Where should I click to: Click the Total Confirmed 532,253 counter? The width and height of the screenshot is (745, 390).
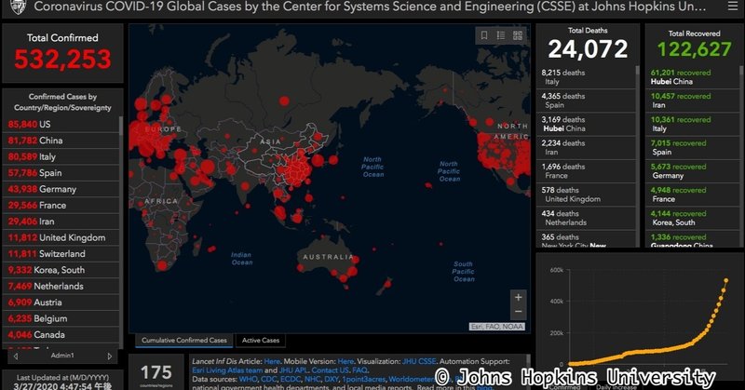pos(62,53)
